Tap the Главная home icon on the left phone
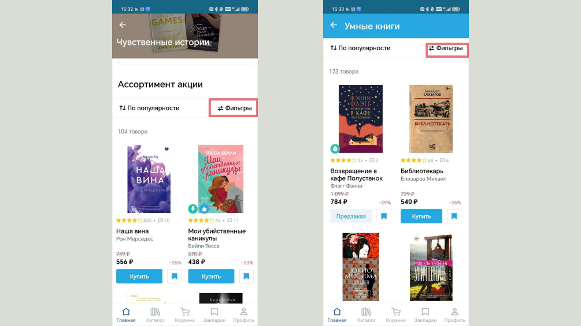Image resolution: width=581 pixels, height=326 pixels. click(126, 315)
